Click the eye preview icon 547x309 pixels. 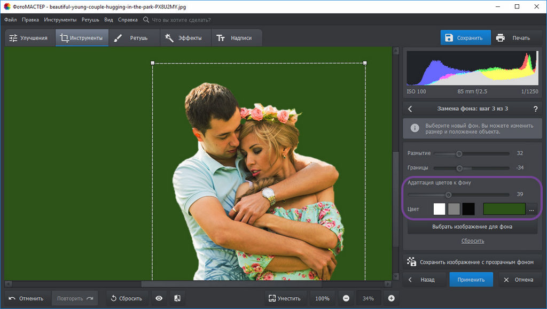coord(159,298)
